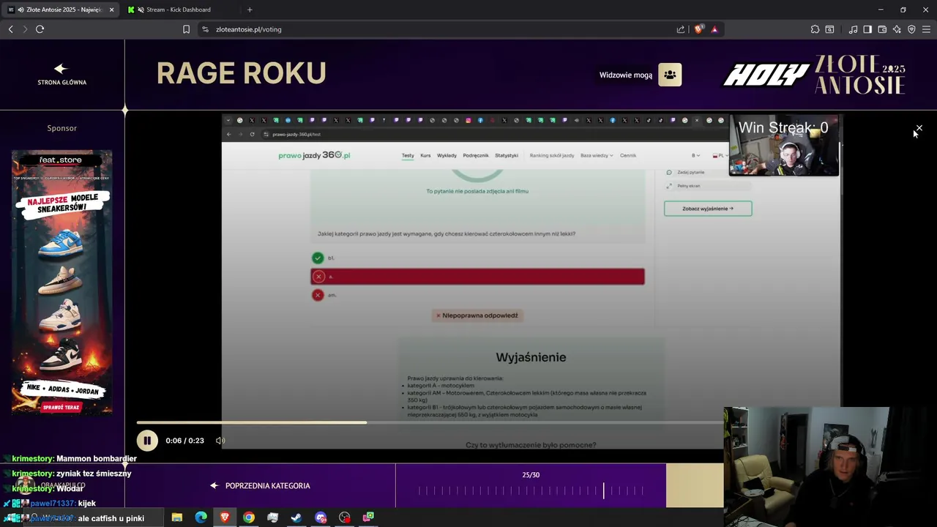Open Microsoft Edge from the taskbar
937x527 pixels.
201,517
